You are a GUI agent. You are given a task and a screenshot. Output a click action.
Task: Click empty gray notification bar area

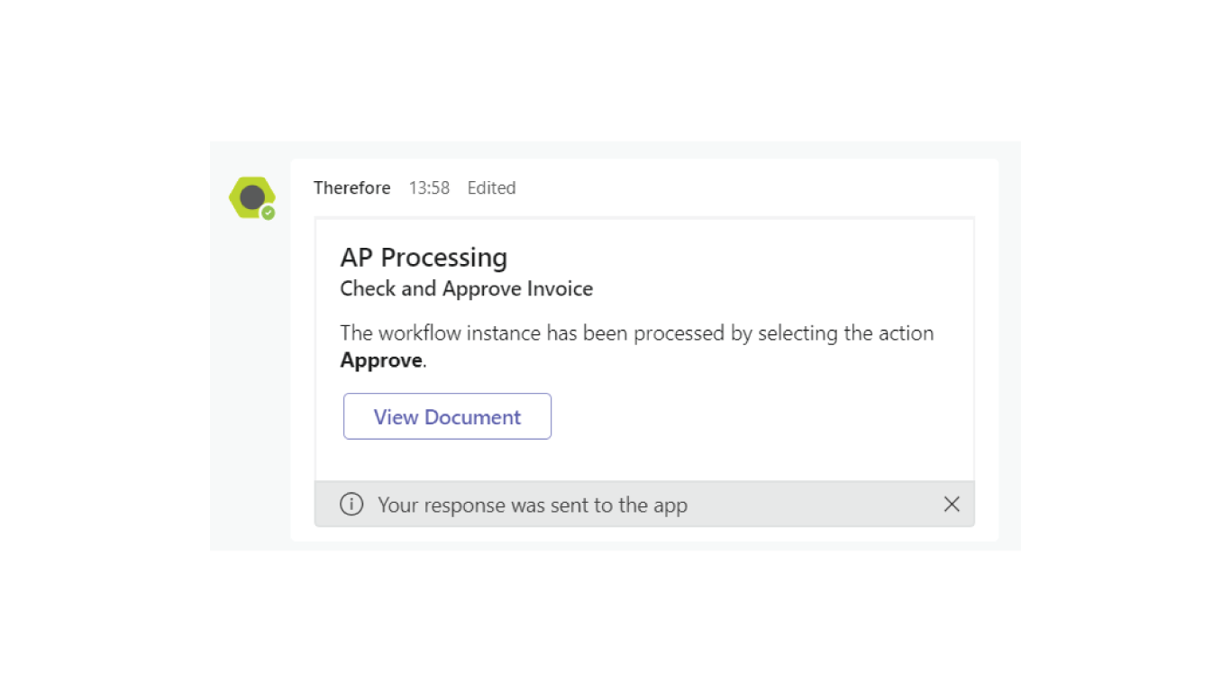tap(811, 505)
